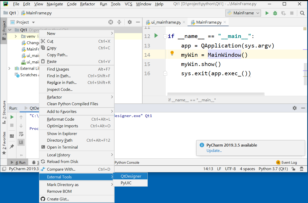The image size is (308, 203).
Task: Click the editor horizontal scrollbar
Action: [x=216, y=94]
